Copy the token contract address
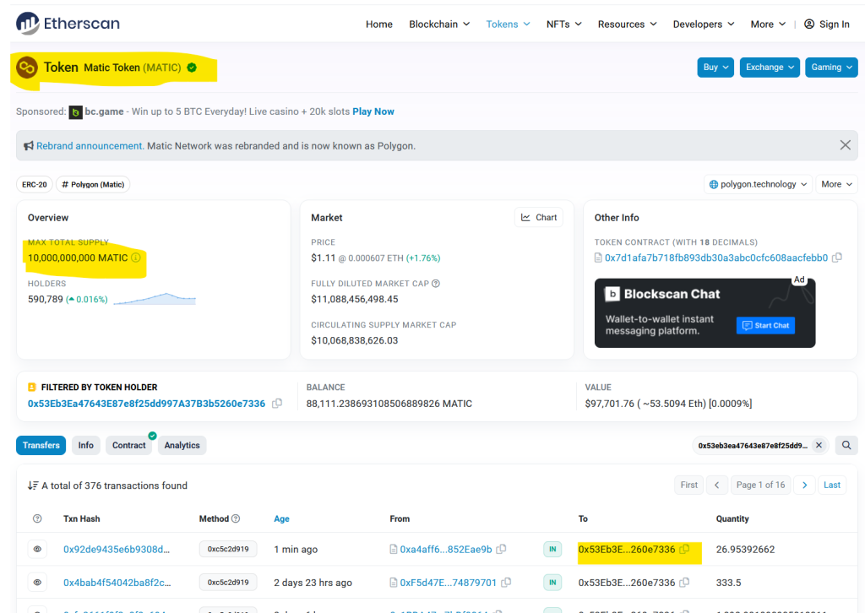Image resolution: width=865 pixels, height=613 pixels. [836, 258]
